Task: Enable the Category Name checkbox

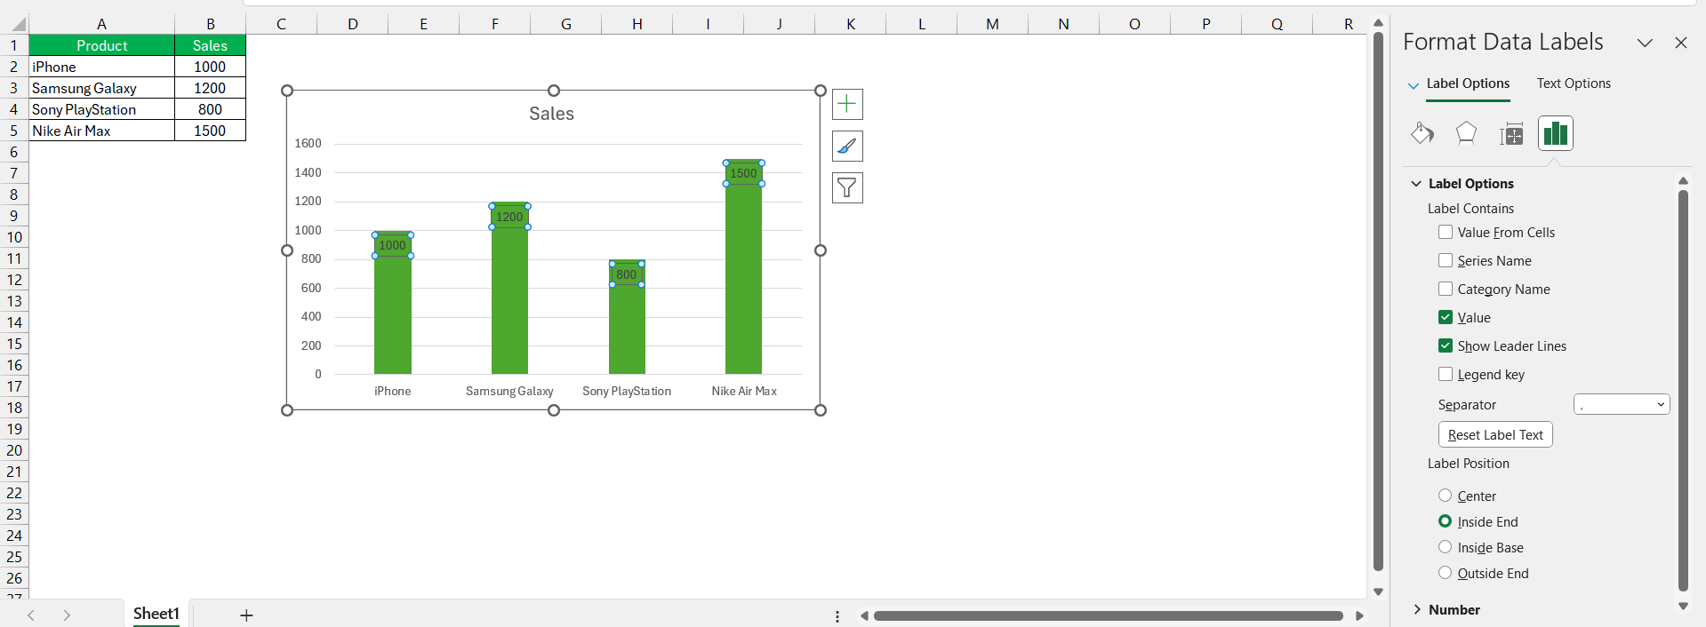Action: click(x=1446, y=289)
